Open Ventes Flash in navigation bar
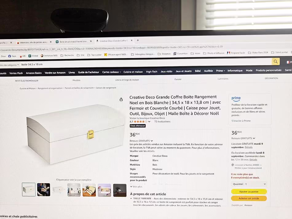 (x=16, y=73)
